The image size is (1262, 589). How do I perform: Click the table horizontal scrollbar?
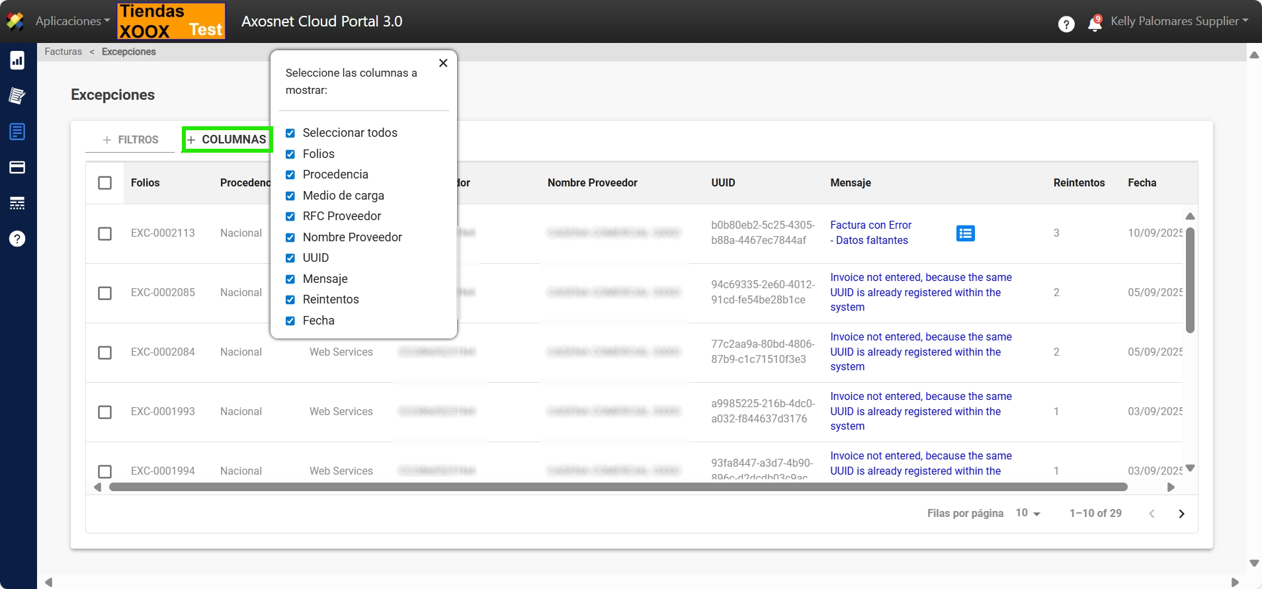(x=618, y=487)
